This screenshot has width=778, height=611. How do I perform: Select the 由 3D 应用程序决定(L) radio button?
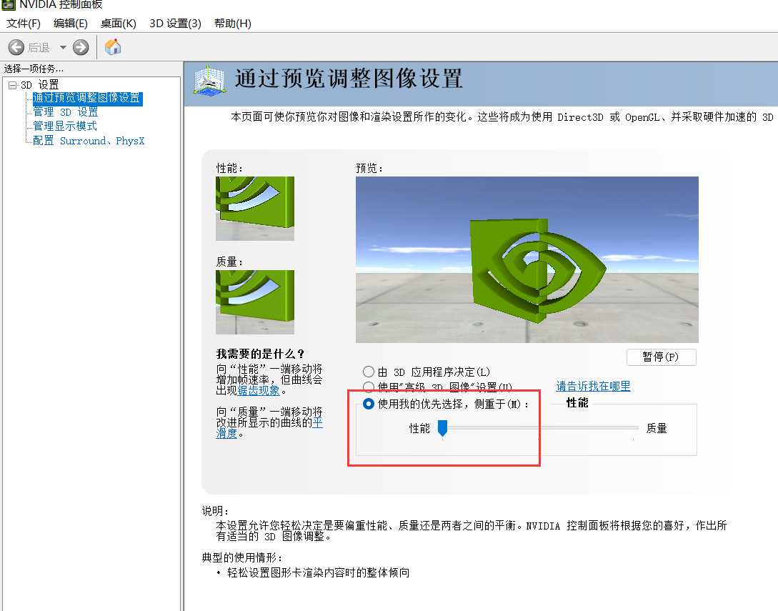pyautogui.click(x=368, y=372)
